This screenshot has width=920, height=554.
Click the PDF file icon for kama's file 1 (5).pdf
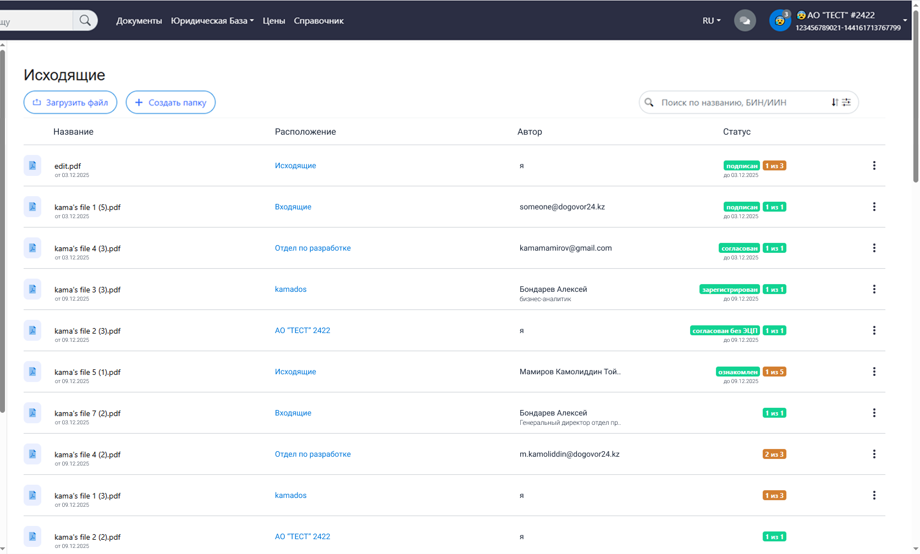[32, 207]
